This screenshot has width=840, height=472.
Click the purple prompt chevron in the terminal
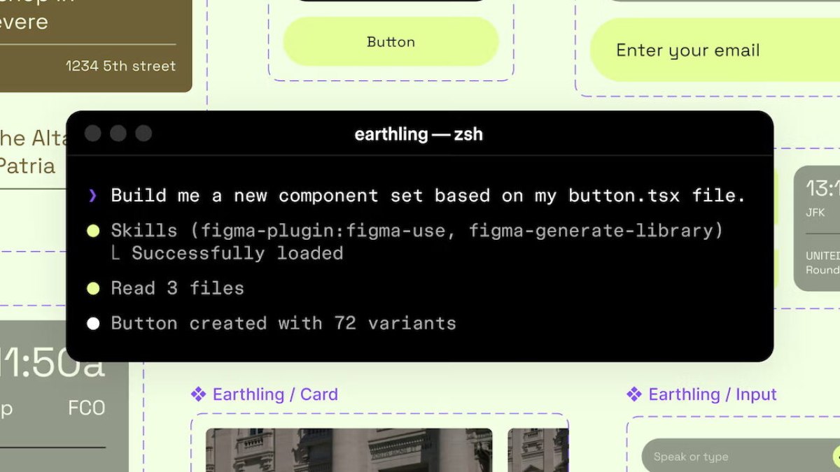click(x=92, y=196)
